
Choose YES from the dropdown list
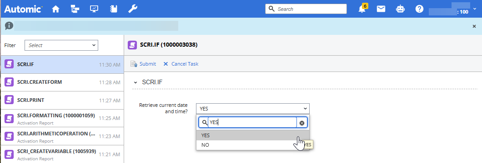pyautogui.click(x=253, y=135)
